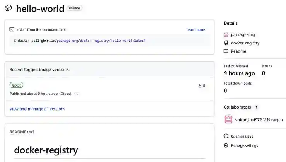The height and width of the screenshot is (162, 286).
Task: Click the Collaborators count badge
Action: [x=256, y=107]
